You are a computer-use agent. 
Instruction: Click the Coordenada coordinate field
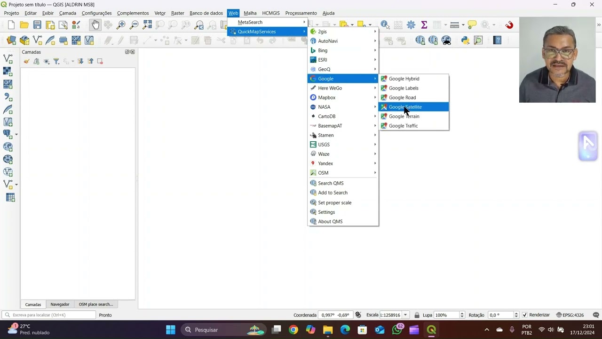335,315
